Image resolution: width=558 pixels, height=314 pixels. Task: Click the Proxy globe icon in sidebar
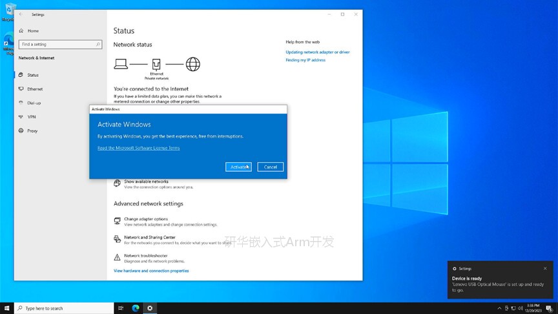21,131
